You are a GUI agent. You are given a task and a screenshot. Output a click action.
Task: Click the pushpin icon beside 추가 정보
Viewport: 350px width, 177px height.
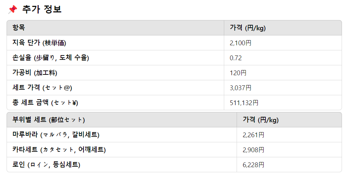tap(12, 9)
